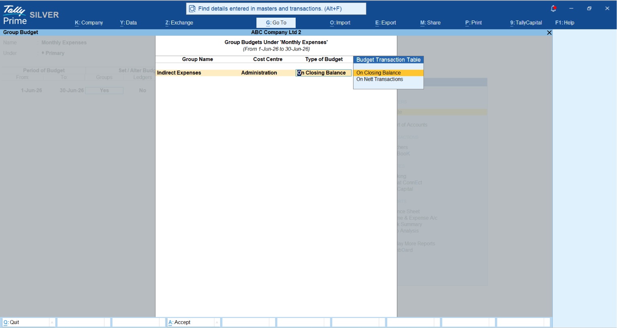Click the Monthly Expenses name field

coord(64,43)
